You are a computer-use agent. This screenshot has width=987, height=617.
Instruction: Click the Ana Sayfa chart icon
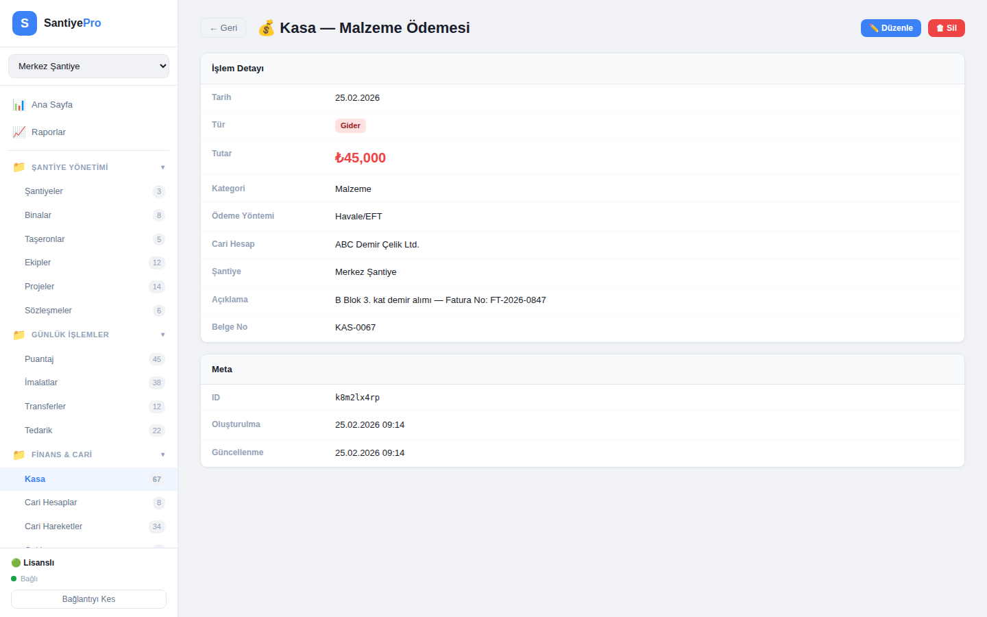(x=19, y=105)
